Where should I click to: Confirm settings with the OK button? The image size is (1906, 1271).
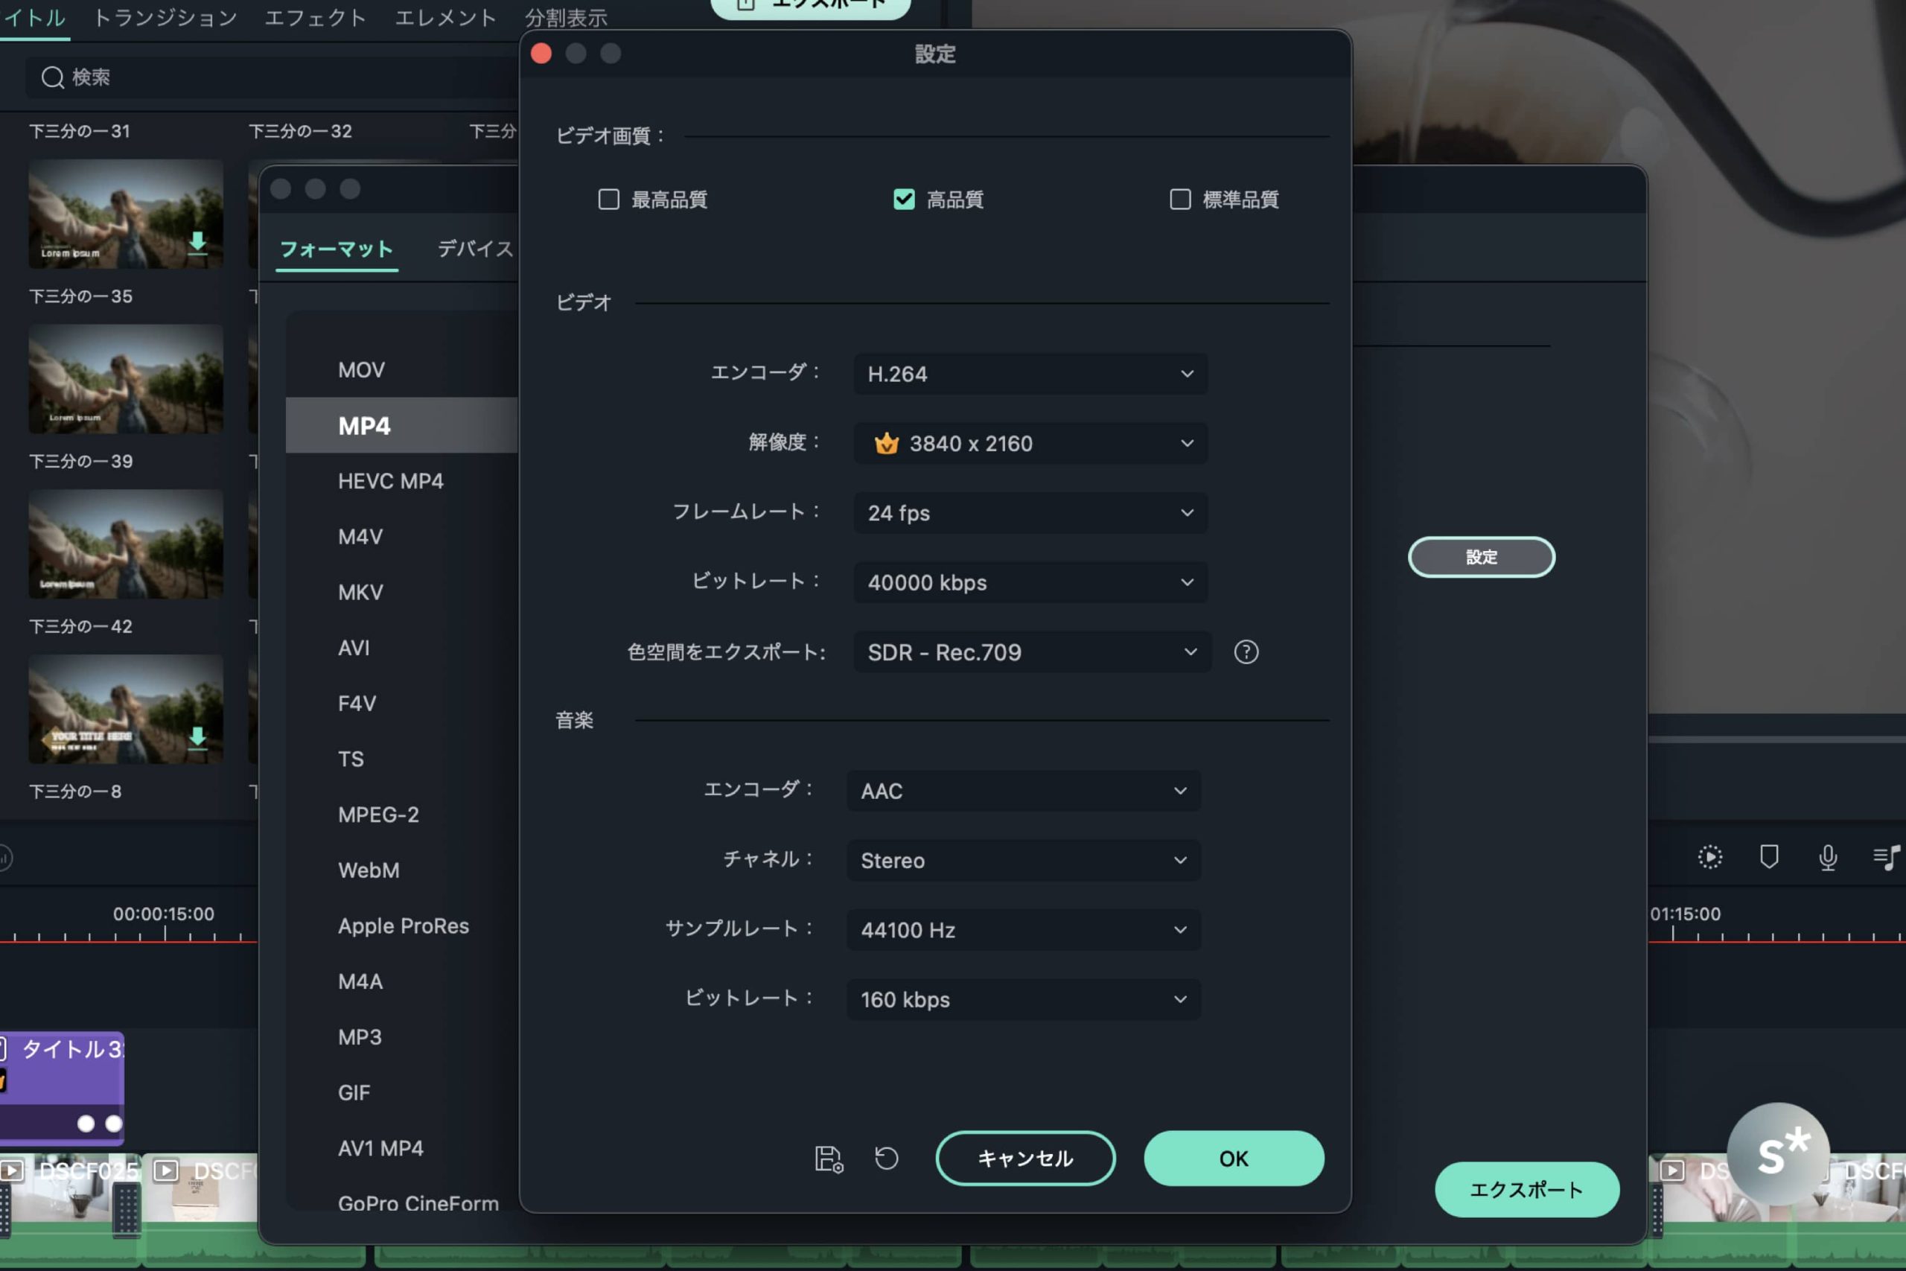(x=1234, y=1159)
